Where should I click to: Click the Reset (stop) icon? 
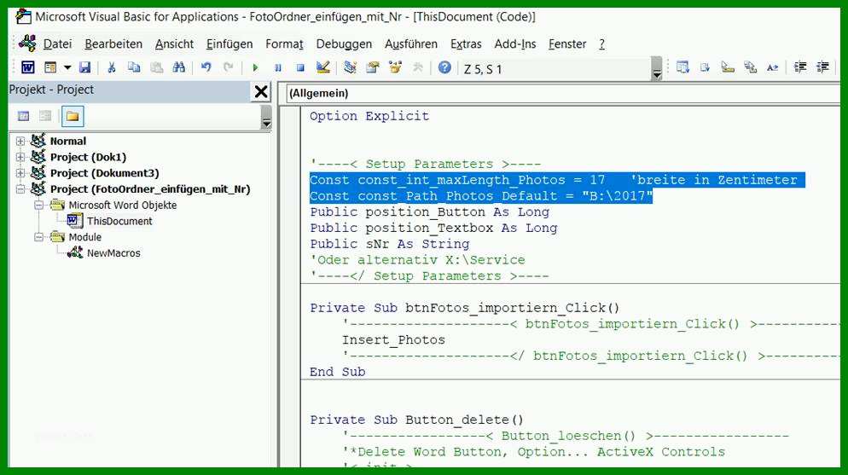pyautogui.click(x=300, y=67)
